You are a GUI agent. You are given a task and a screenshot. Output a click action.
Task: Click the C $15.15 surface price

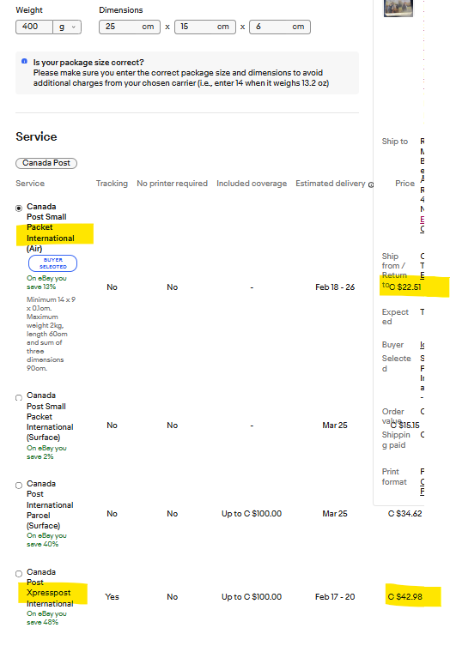tap(405, 426)
